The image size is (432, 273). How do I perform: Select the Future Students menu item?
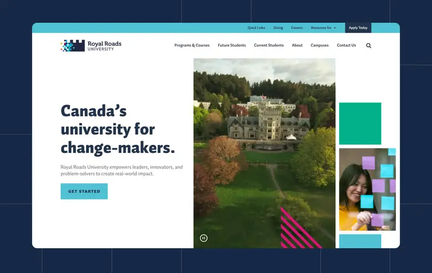pyautogui.click(x=232, y=45)
